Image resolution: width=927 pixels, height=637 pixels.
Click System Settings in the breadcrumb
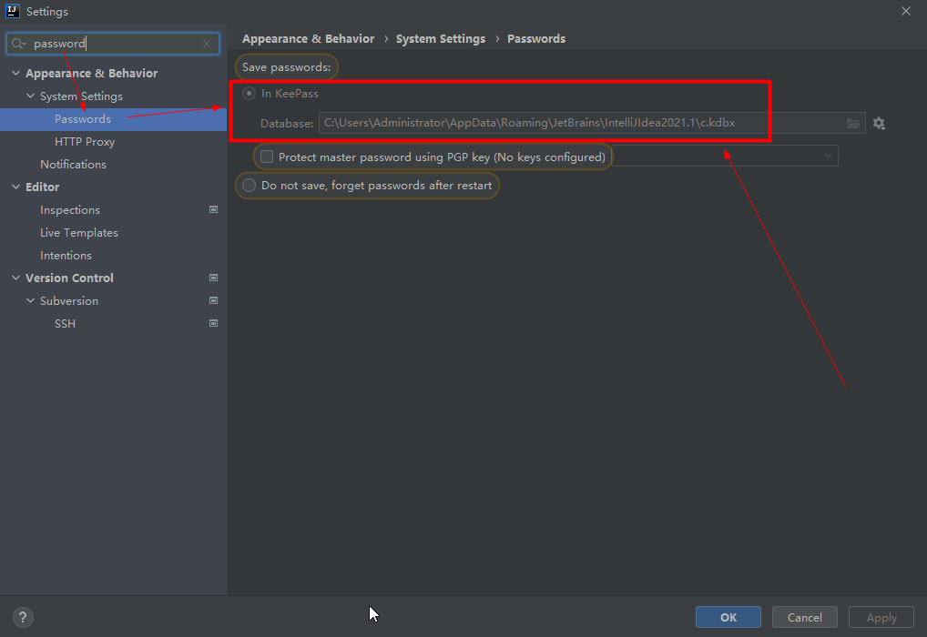[441, 39]
